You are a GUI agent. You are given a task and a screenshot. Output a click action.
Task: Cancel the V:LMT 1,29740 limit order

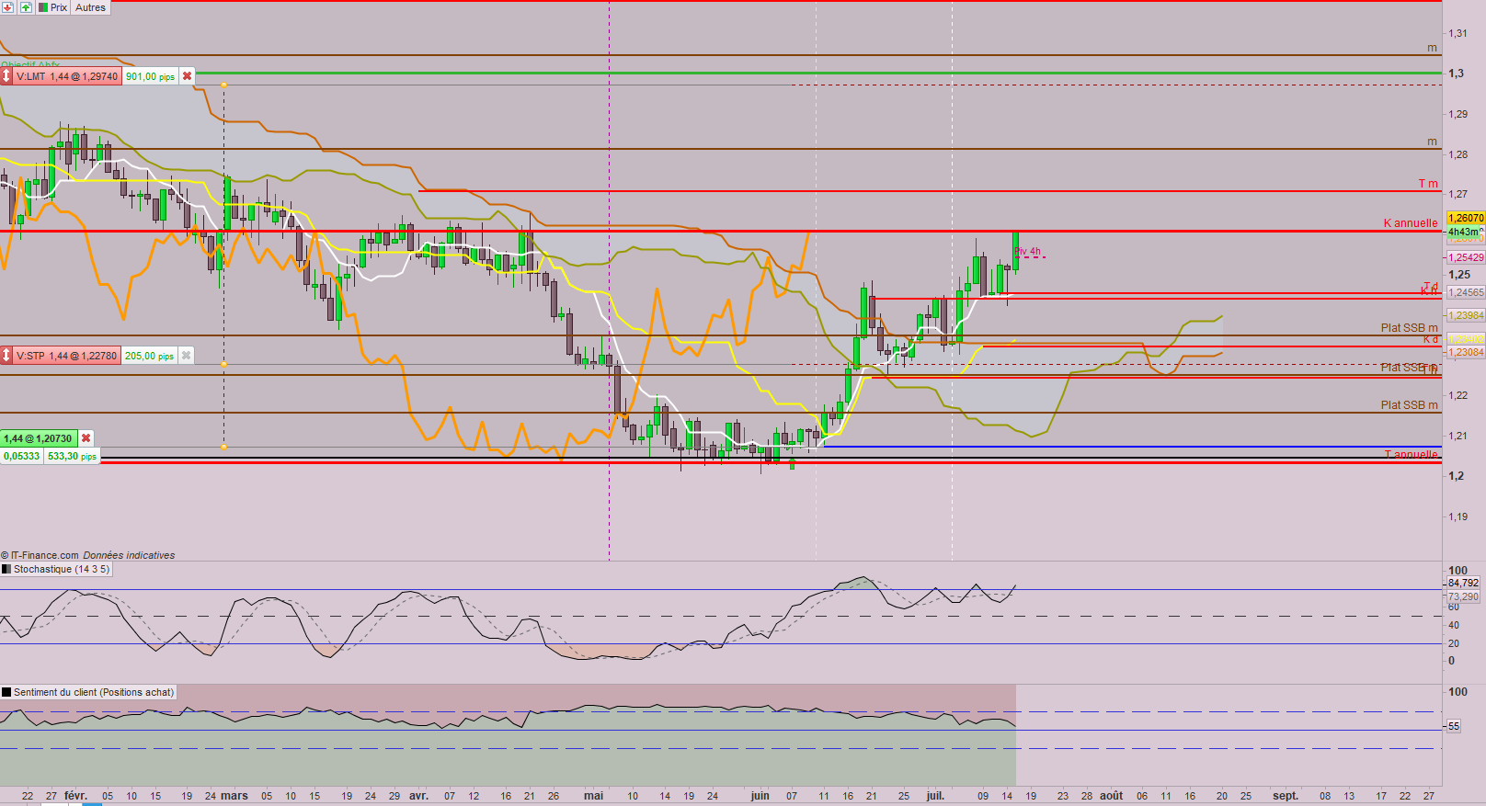pyautogui.click(x=188, y=76)
